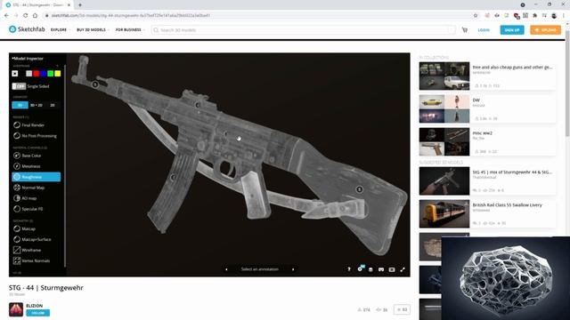This screenshot has height=320, width=570.
Task: Pick the red wireframe color swatch
Action: (37, 74)
